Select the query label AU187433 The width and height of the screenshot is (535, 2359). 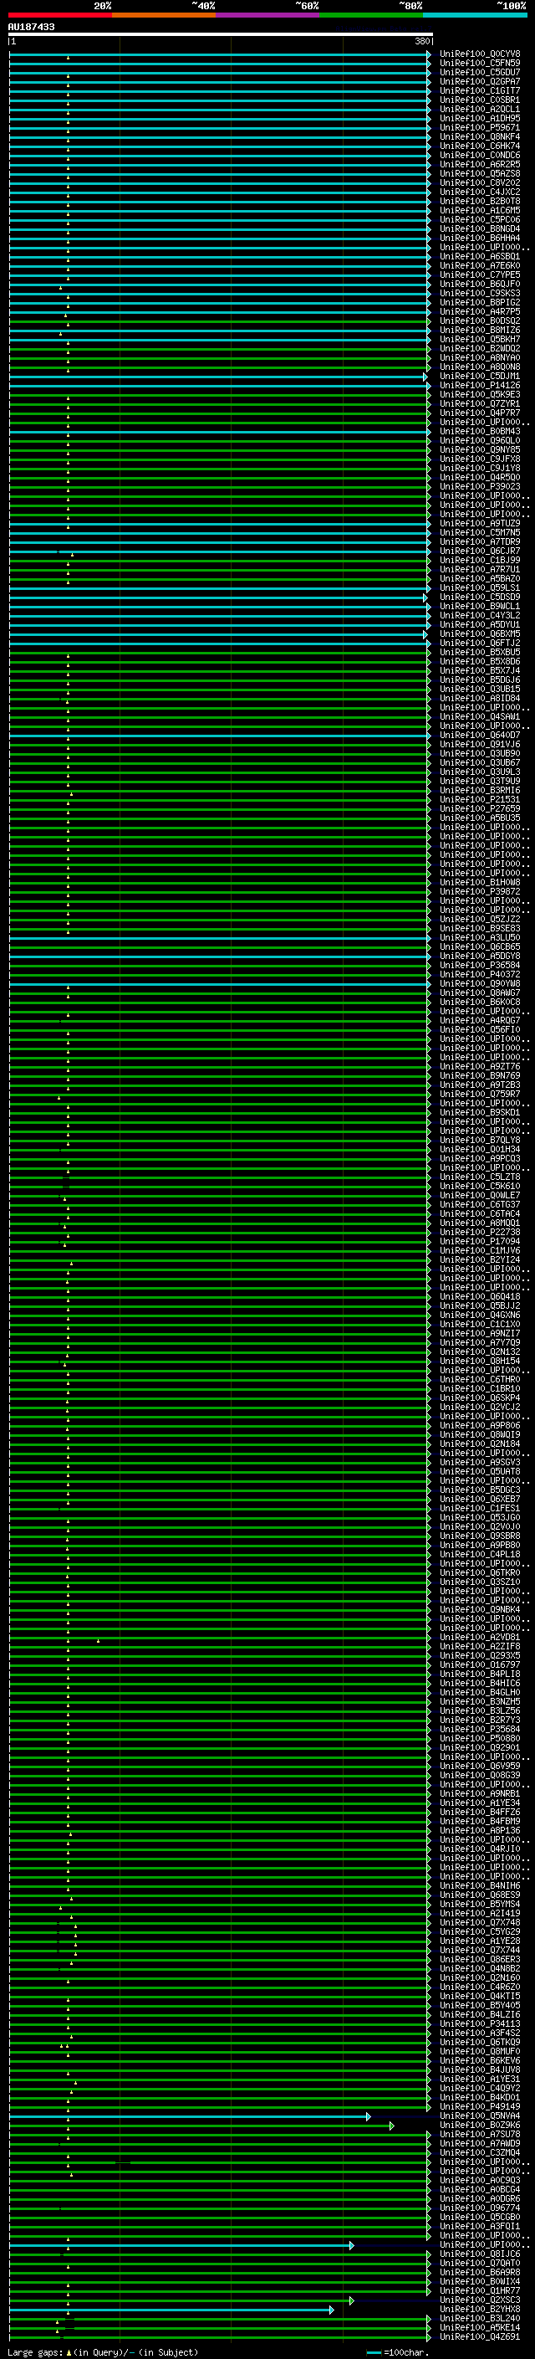[31, 27]
